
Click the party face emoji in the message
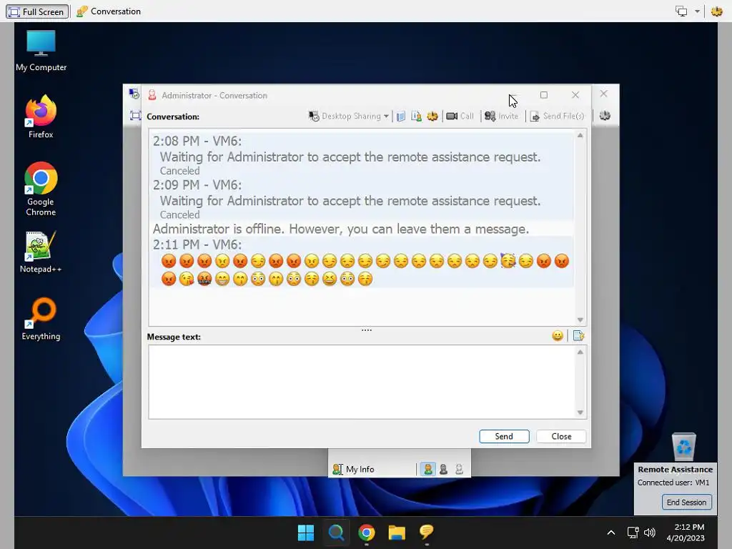[x=508, y=260]
